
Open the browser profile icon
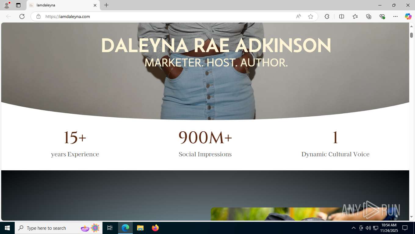(7, 5)
